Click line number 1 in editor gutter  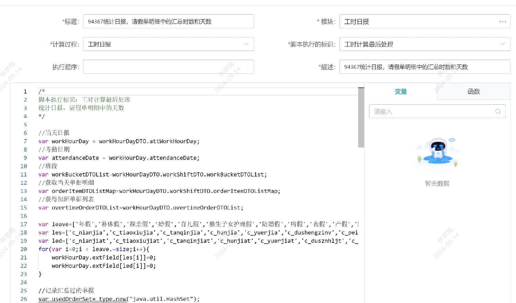pos(25,92)
